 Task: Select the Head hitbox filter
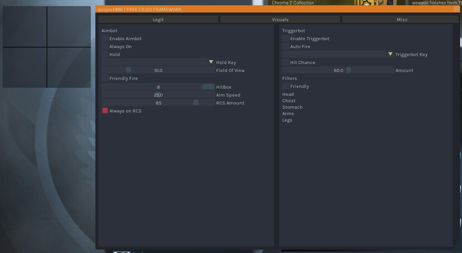(x=288, y=94)
